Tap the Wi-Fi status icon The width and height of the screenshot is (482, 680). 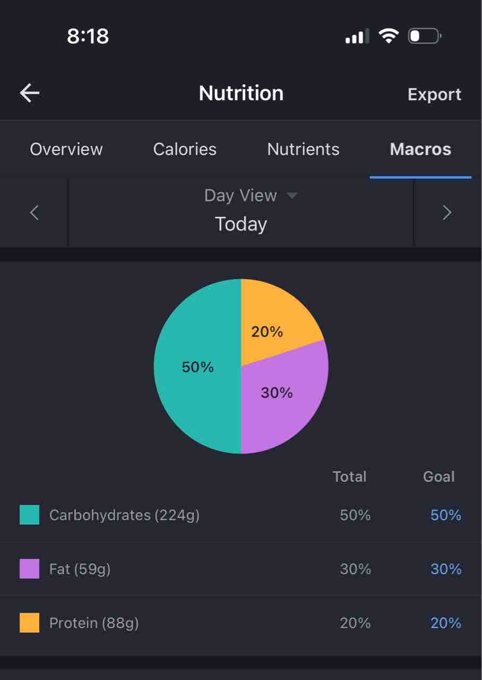(x=388, y=36)
